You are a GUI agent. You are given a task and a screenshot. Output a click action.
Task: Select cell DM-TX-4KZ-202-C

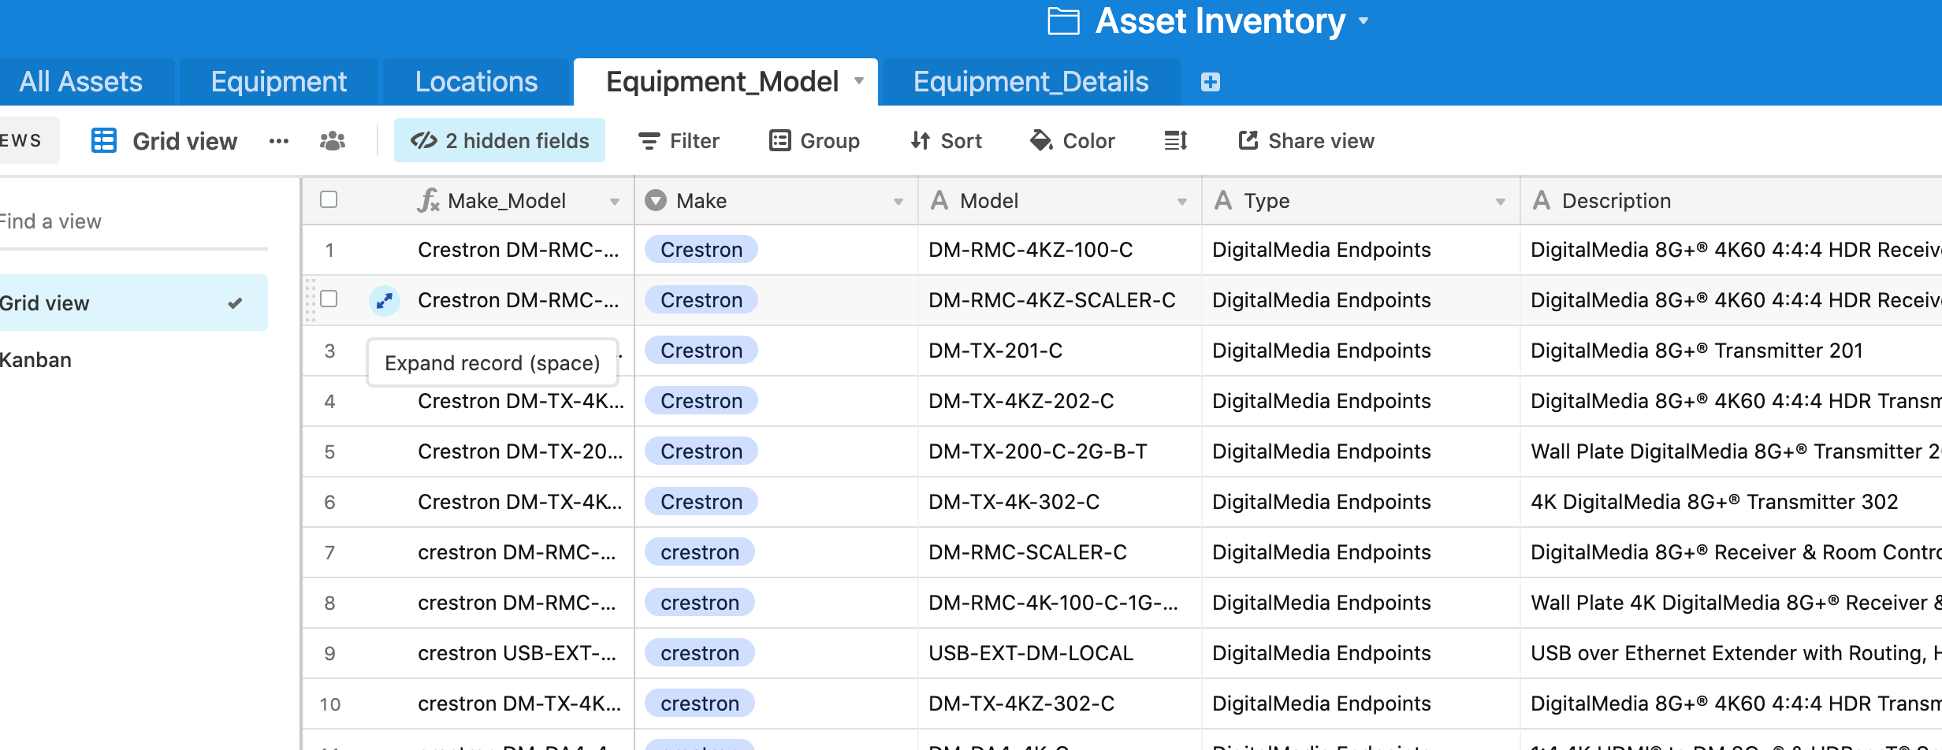pyautogui.click(x=1060, y=401)
